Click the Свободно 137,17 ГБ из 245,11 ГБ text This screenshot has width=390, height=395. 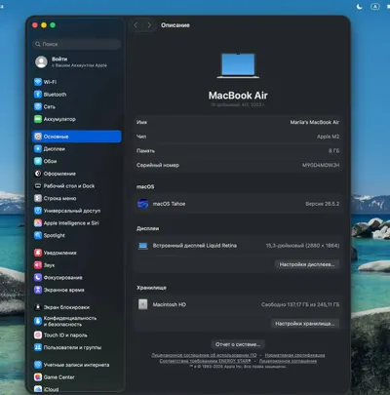point(300,304)
